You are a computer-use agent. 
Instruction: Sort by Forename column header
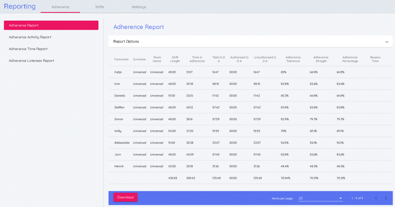click(121, 60)
